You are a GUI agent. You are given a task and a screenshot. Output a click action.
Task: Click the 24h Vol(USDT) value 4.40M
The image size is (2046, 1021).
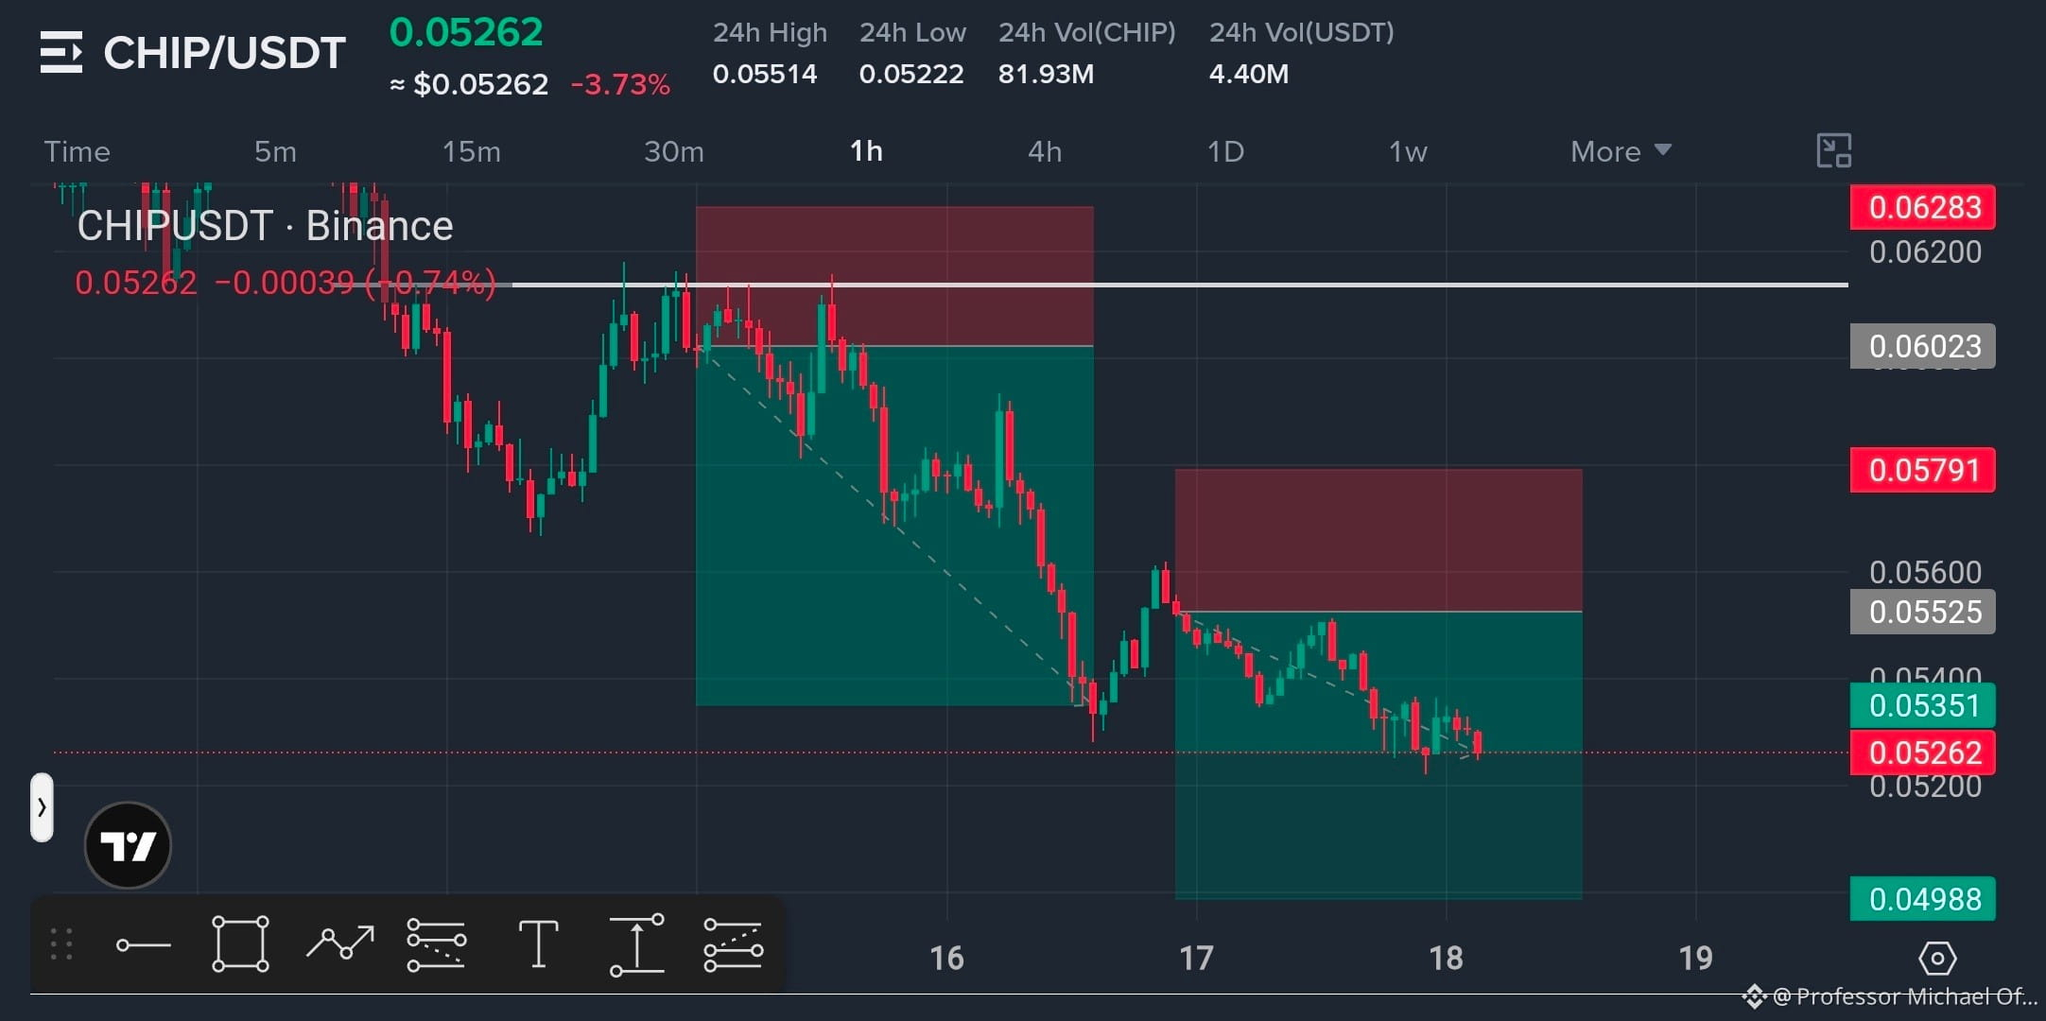pos(1248,74)
